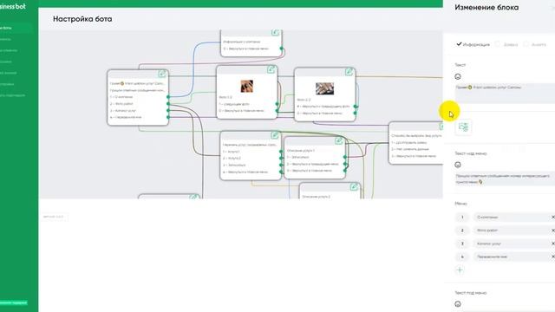The width and height of the screenshot is (555, 312).
Task: Click '1 – Да, отправить заявку' row text
Action: pyautogui.click(x=408, y=142)
